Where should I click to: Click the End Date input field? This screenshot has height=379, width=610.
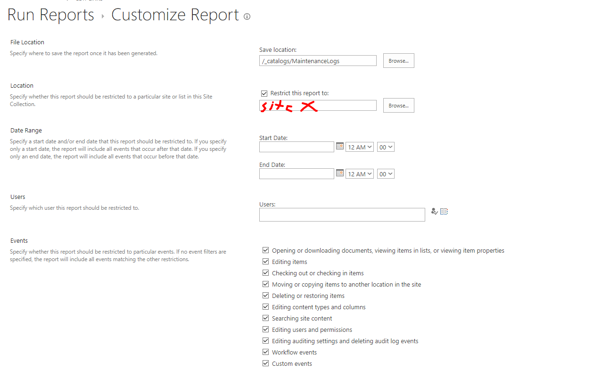(x=297, y=174)
